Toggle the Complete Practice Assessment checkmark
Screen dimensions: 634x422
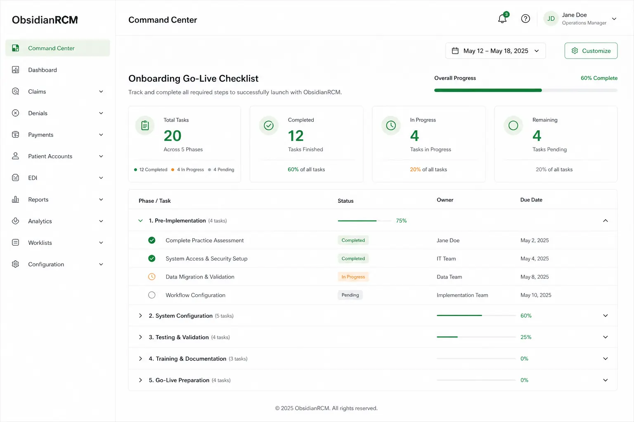coord(152,240)
